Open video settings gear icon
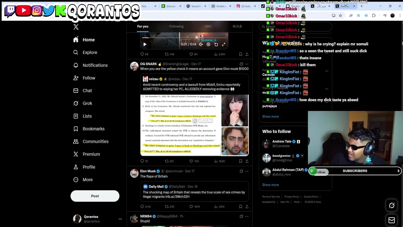 [x=208, y=44]
